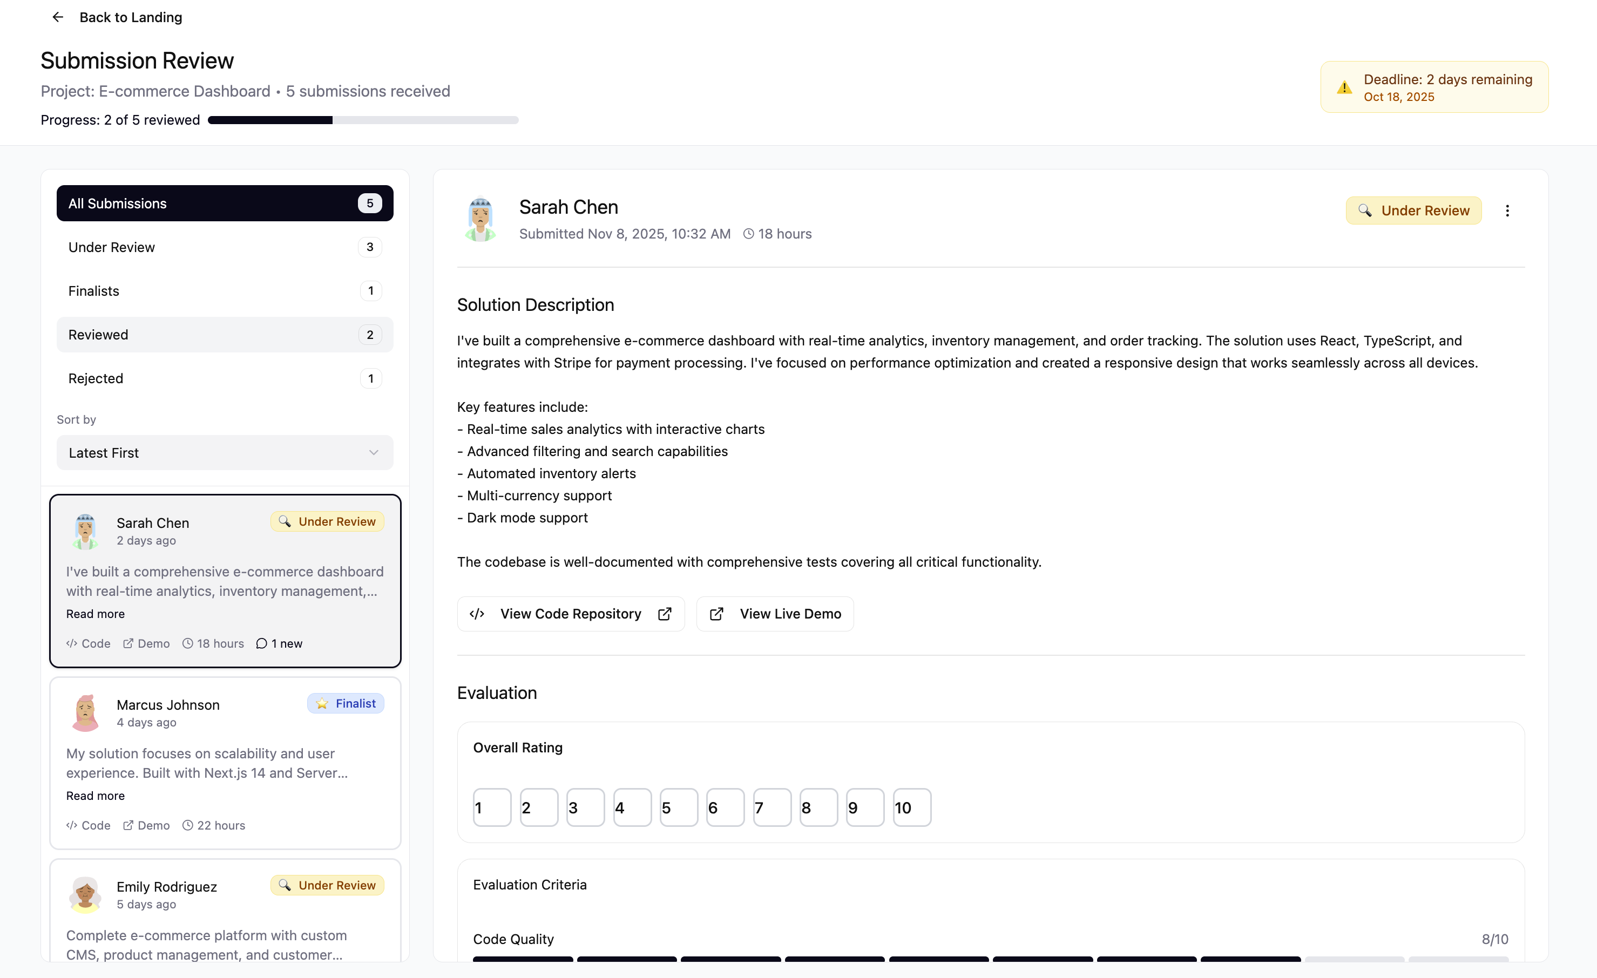Switch to the Finalists filter
This screenshot has width=1597, height=978.
[x=224, y=290]
